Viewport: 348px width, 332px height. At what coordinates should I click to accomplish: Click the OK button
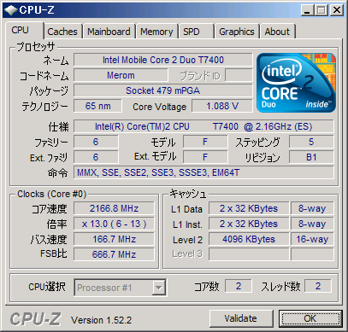[x=310, y=318]
